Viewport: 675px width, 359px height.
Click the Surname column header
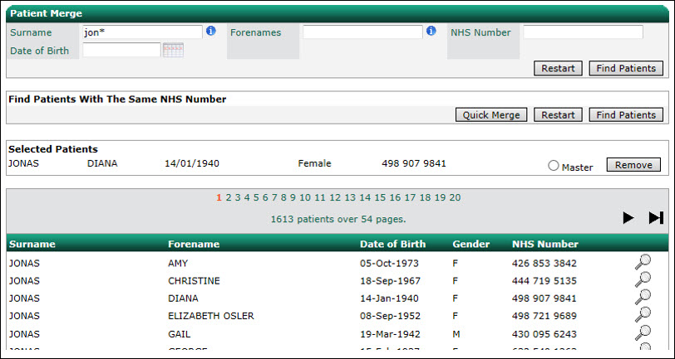(x=32, y=244)
